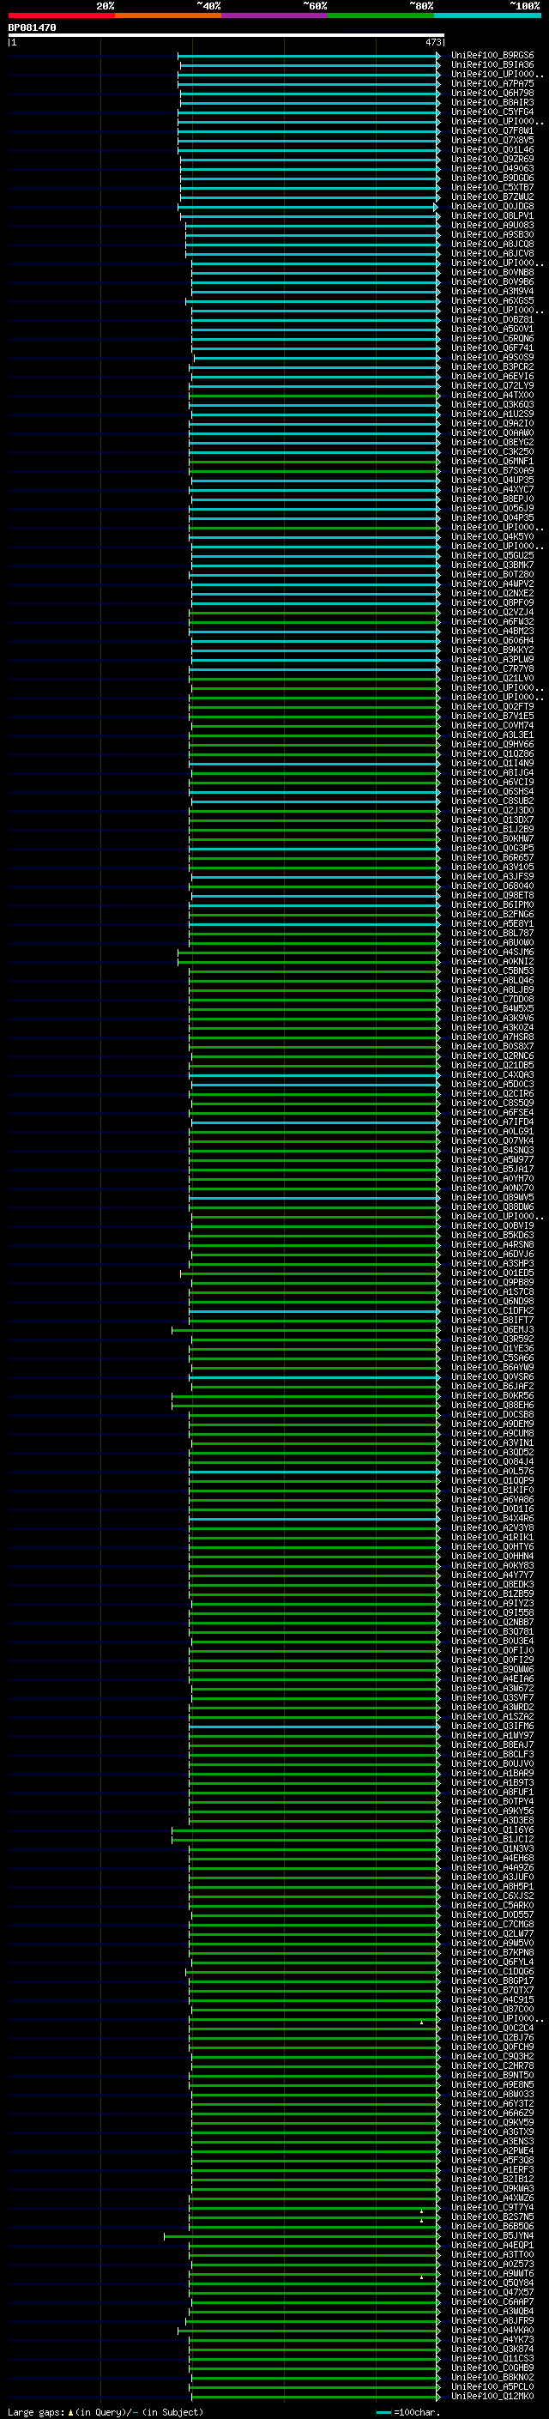Select UniRef100_B4W5X5 label

[492, 1008]
